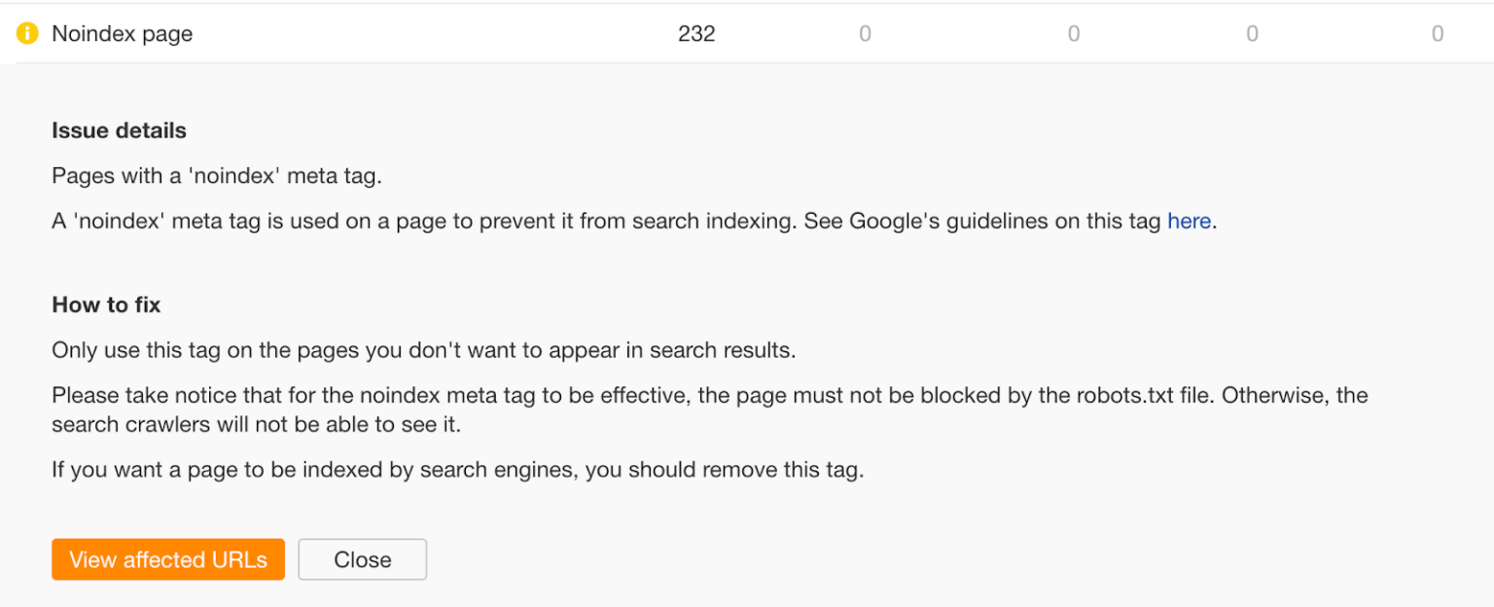The width and height of the screenshot is (1494, 607).
Task: Select the rightmost zero count
Action: pyautogui.click(x=1437, y=32)
